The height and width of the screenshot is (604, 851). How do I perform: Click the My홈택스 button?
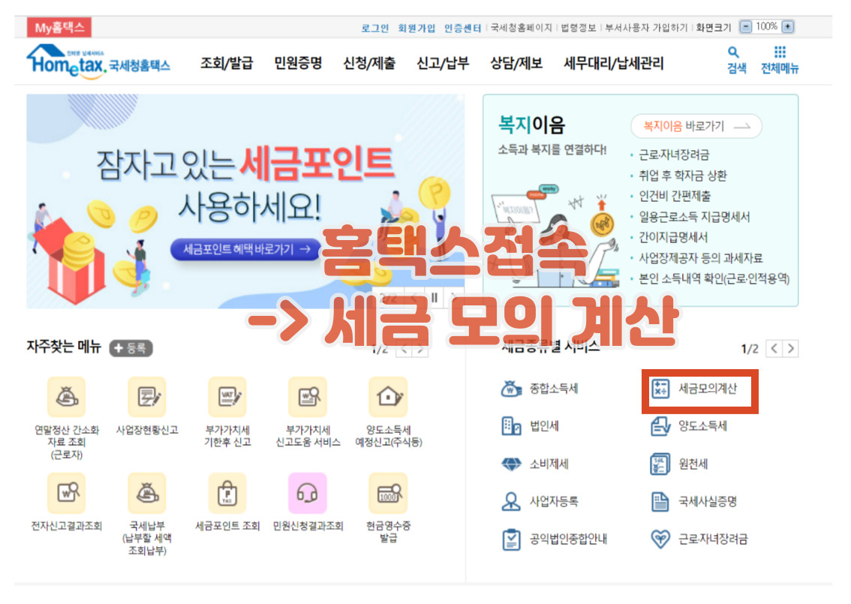pos(59,27)
